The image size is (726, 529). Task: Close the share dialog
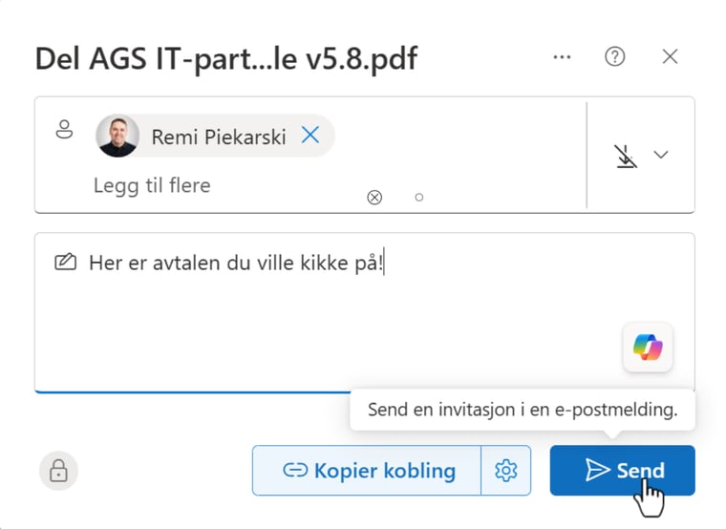point(670,57)
